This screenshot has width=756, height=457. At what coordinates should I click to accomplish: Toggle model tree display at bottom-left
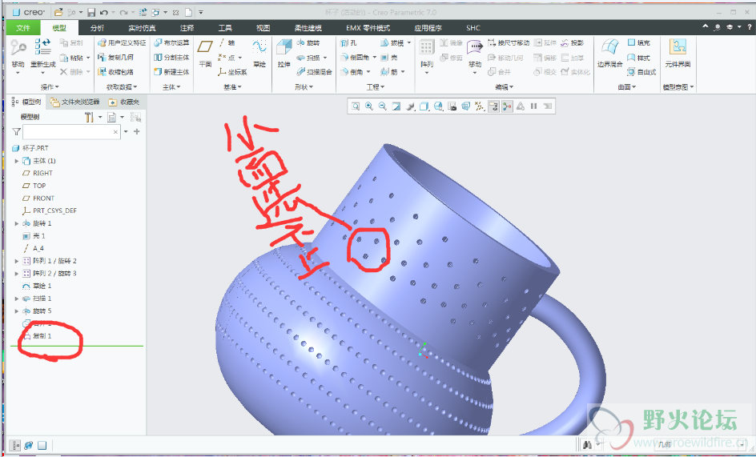(15, 445)
